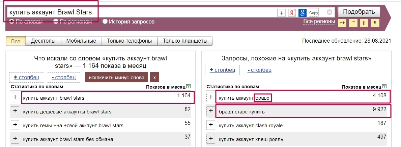This screenshot has width=401, height=147.
Task: Click "+ столбец" in the right panel
Action: (222, 70)
